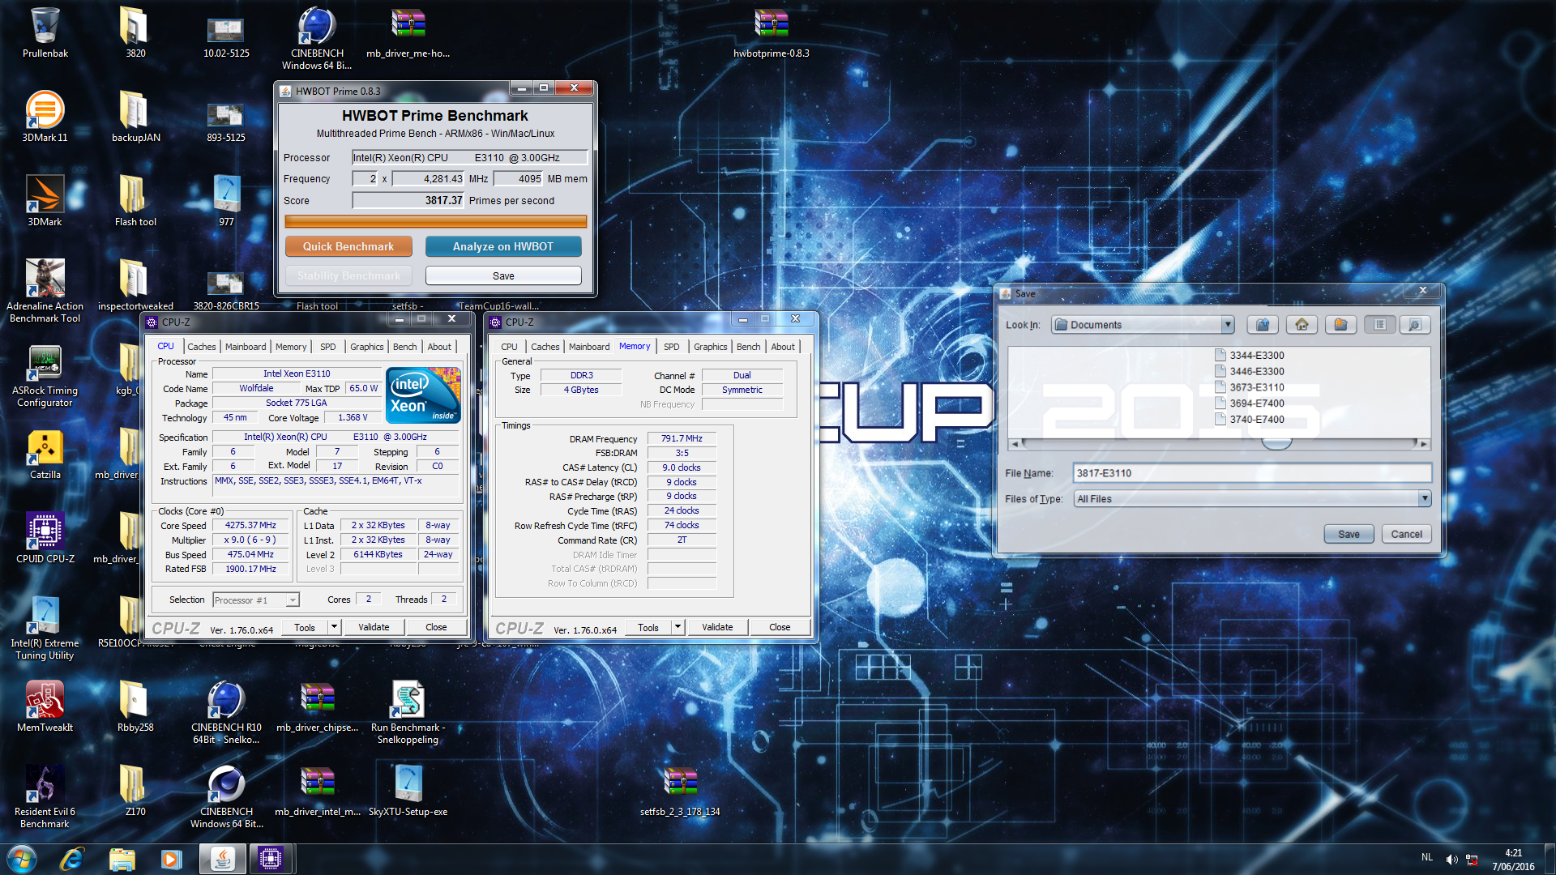
Task: Open Mainboard tab in left CPU-Z
Action: [246, 347]
